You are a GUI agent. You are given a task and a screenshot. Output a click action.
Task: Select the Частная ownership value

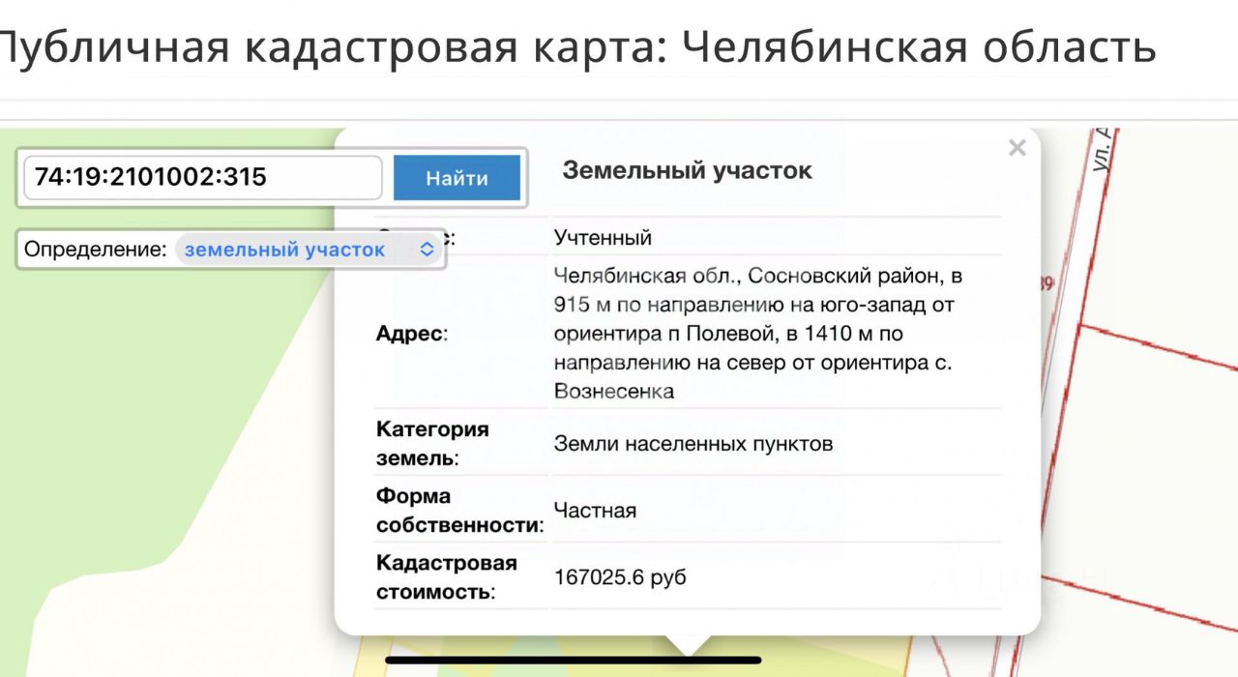tap(595, 511)
